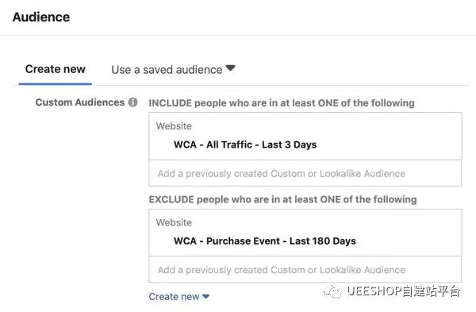Click the Audience section heading
Image resolution: width=476 pixels, height=312 pixels.
tap(41, 17)
